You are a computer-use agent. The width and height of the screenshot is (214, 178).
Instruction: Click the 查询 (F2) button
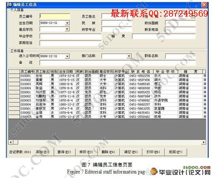(x=64, y=152)
